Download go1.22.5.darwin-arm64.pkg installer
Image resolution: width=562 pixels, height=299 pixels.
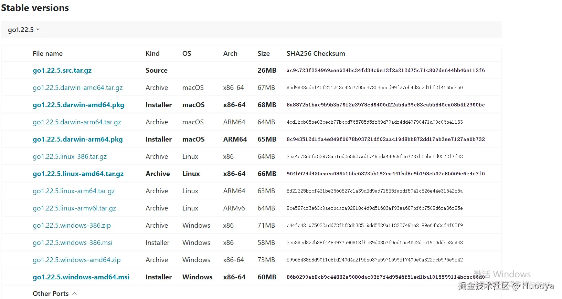pyautogui.click(x=77, y=139)
